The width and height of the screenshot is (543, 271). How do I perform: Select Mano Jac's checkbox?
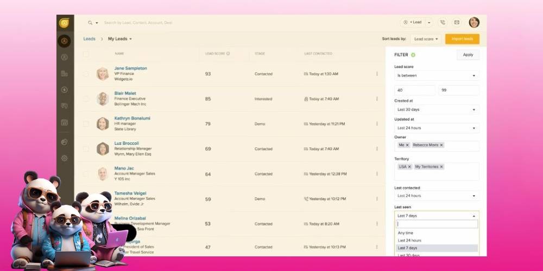[x=86, y=174]
